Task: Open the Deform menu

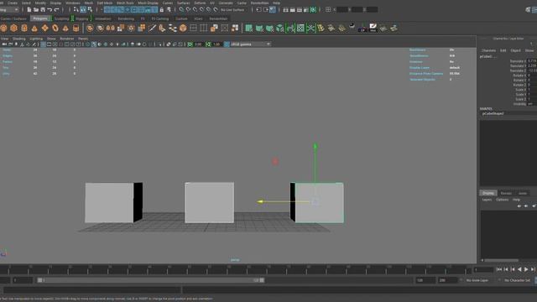Action: pyautogui.click(x=200, y=3)
